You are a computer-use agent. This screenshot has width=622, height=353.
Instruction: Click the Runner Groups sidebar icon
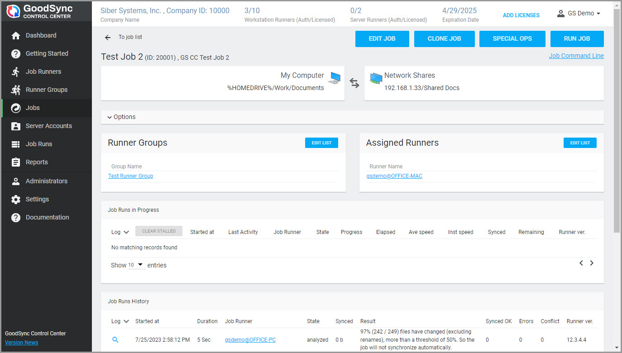click(16, 90)
